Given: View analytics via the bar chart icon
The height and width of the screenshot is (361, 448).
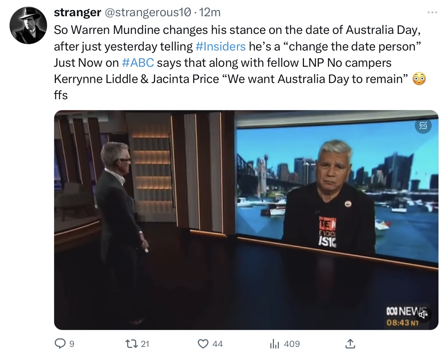Looking at the screenshot, I should coord(275,343).
